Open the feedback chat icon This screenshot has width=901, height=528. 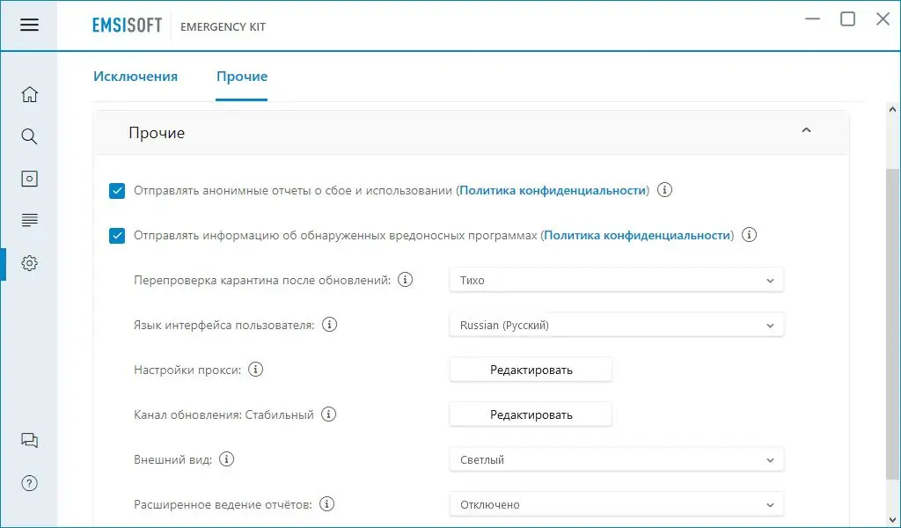(x=29, y=441)
